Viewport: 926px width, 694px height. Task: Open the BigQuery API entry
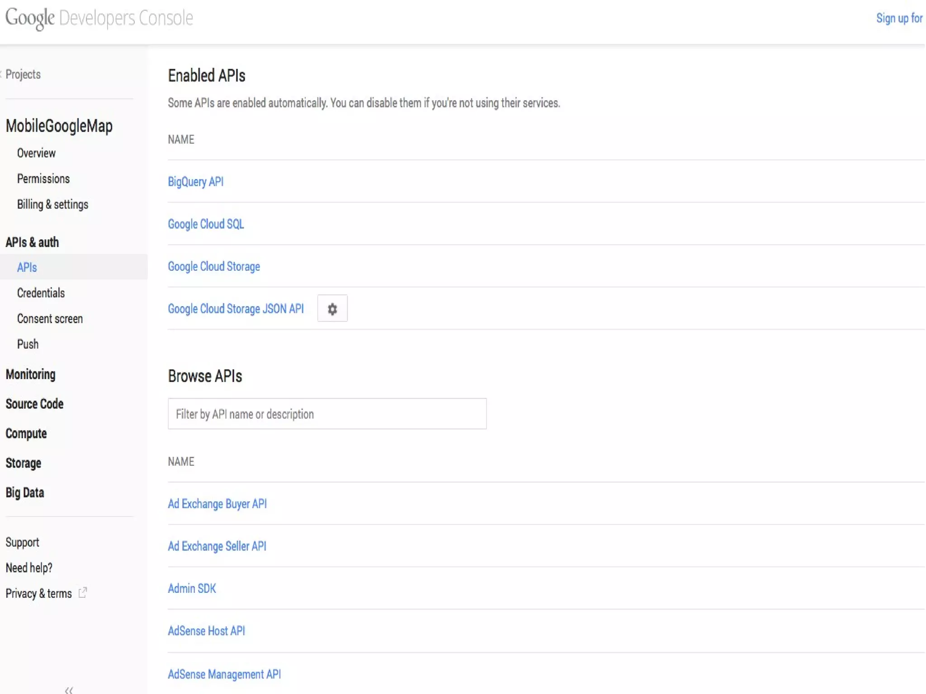(x=195, y=182)
